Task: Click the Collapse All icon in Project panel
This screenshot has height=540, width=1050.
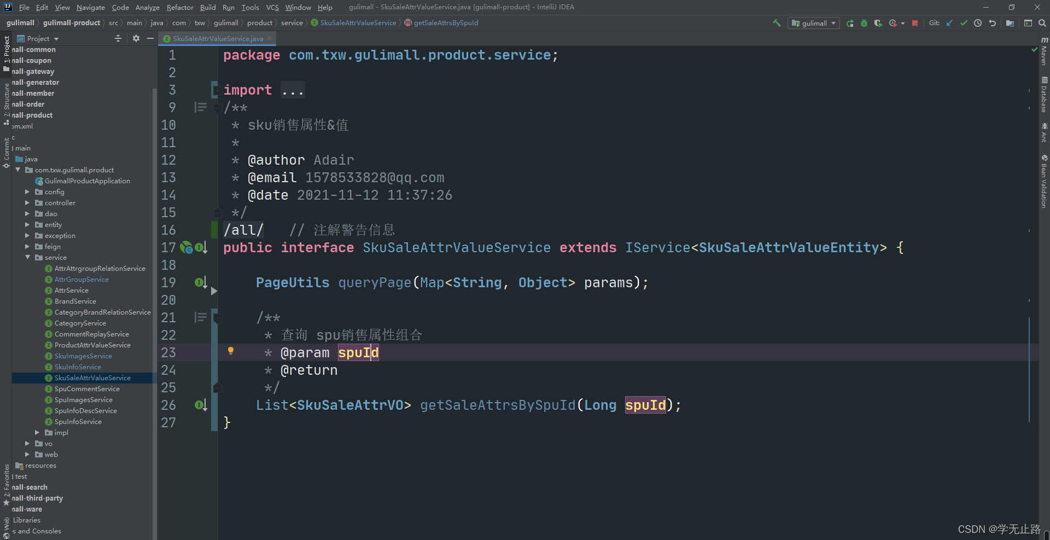Action: click(118, 38)
